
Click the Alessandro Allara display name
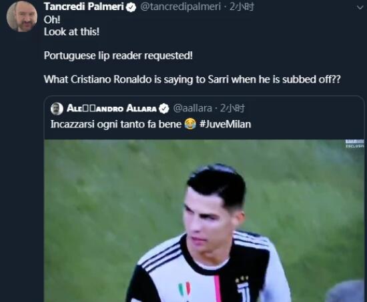coord(111,109)
